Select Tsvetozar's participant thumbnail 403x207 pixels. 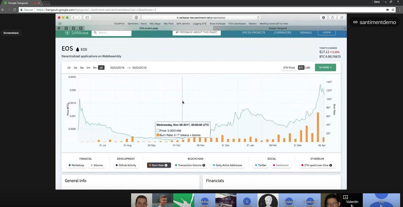(x=310, y=200)
